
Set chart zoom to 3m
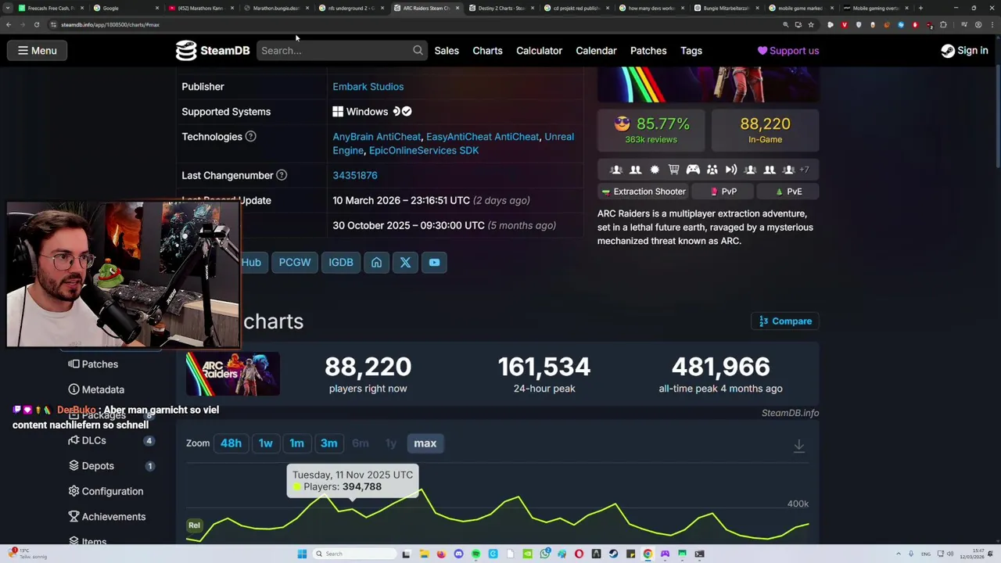click(328, 443)
